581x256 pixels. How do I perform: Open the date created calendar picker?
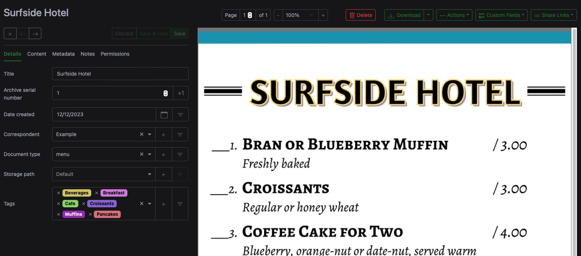point(164,115)
